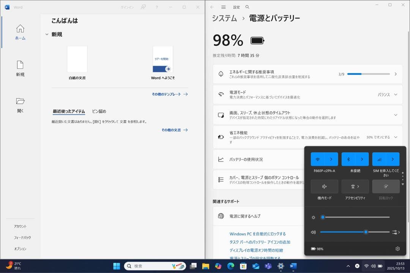The height and width of the screenshot is (273, 410).
Task: Open Windows PC を自動的にロックする link
Action: 257,234
